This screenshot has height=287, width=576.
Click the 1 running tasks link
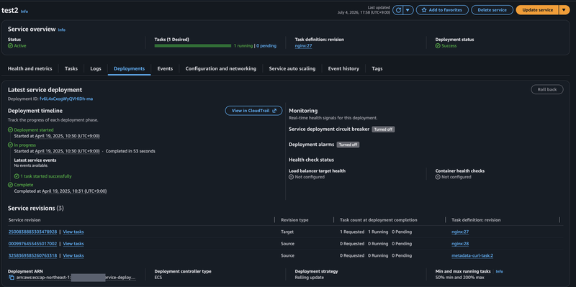tap(243, 46)
